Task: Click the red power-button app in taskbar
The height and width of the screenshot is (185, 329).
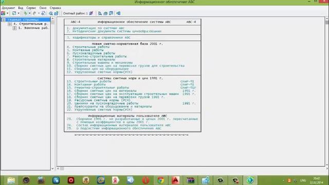Action: click(71, 180)
